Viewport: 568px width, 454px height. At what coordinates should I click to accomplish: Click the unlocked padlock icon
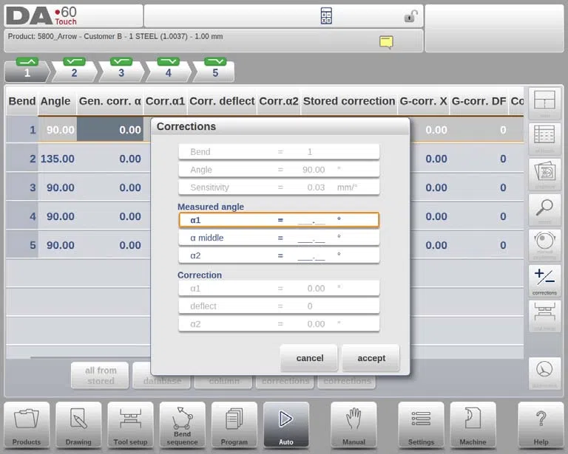(x=410, y=16)
